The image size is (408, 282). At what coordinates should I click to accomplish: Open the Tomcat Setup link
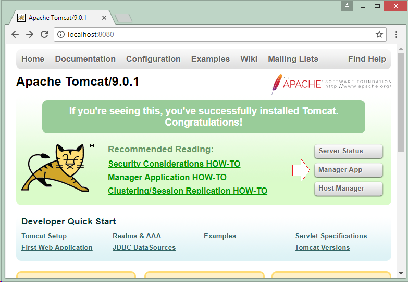point(44,236)
